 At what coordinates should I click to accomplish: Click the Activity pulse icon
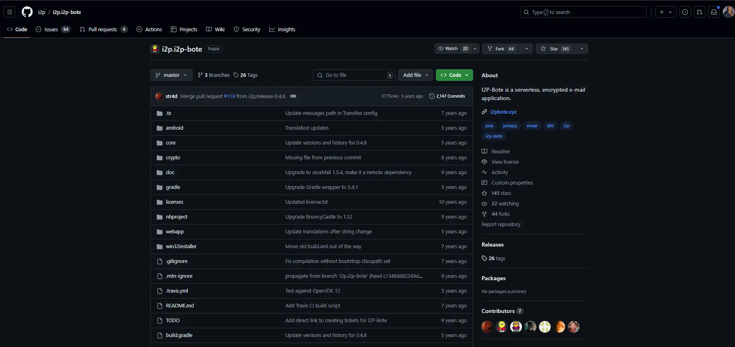[x=484, y=172]
